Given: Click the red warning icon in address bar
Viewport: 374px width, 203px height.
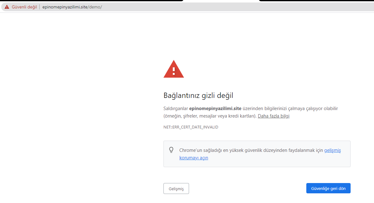Looking at the screenshot, I should click(x=7, y=7).
